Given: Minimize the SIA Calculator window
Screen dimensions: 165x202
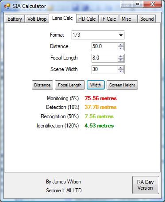Looking at the screenshot, I should click(127, 4).
